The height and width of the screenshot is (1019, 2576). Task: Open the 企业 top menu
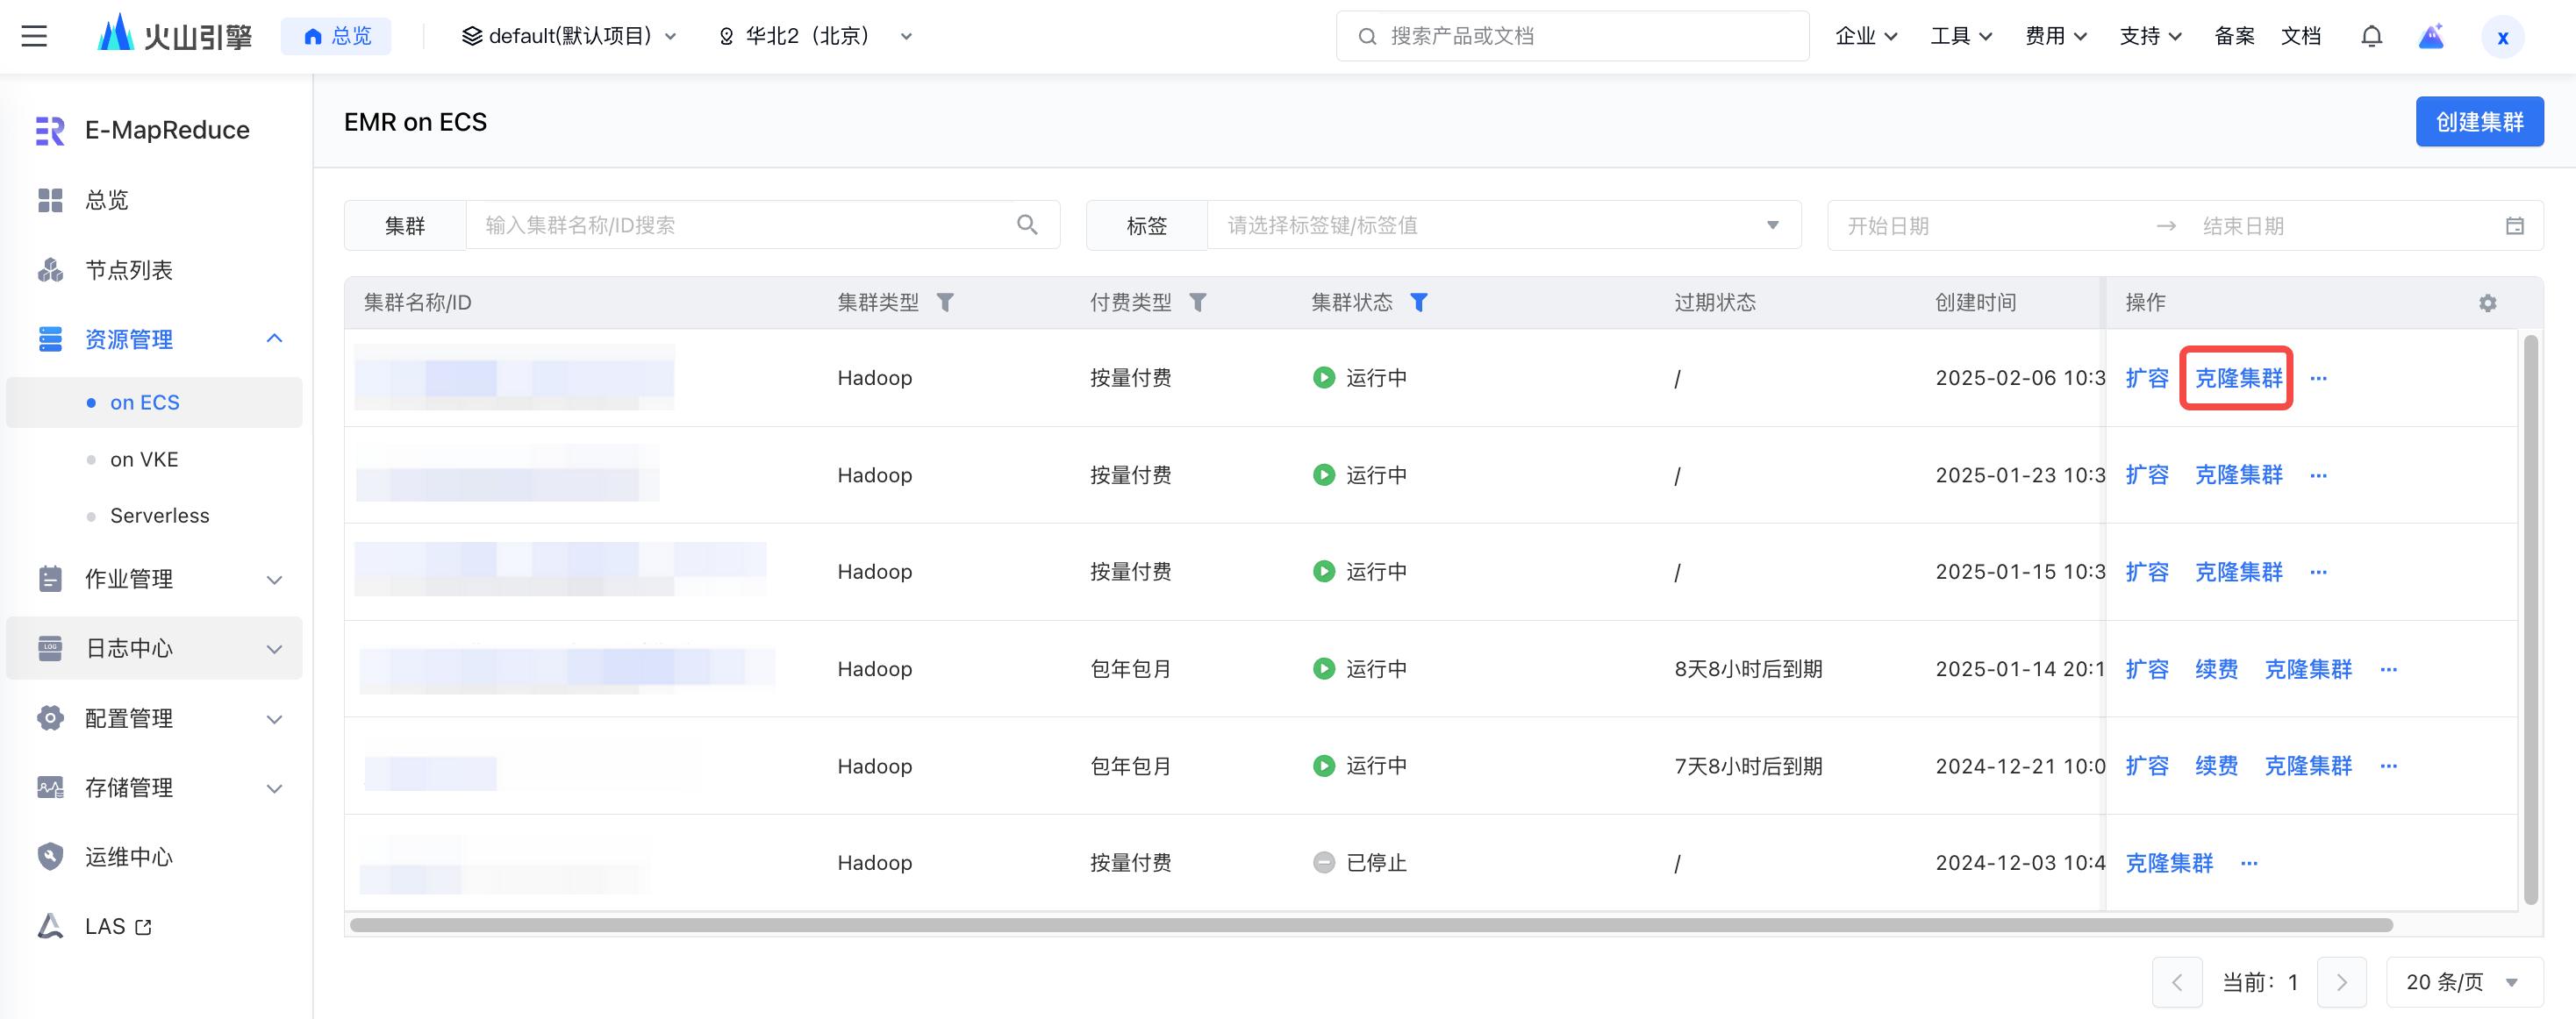pyautogui.click(x=1865, y=37)
